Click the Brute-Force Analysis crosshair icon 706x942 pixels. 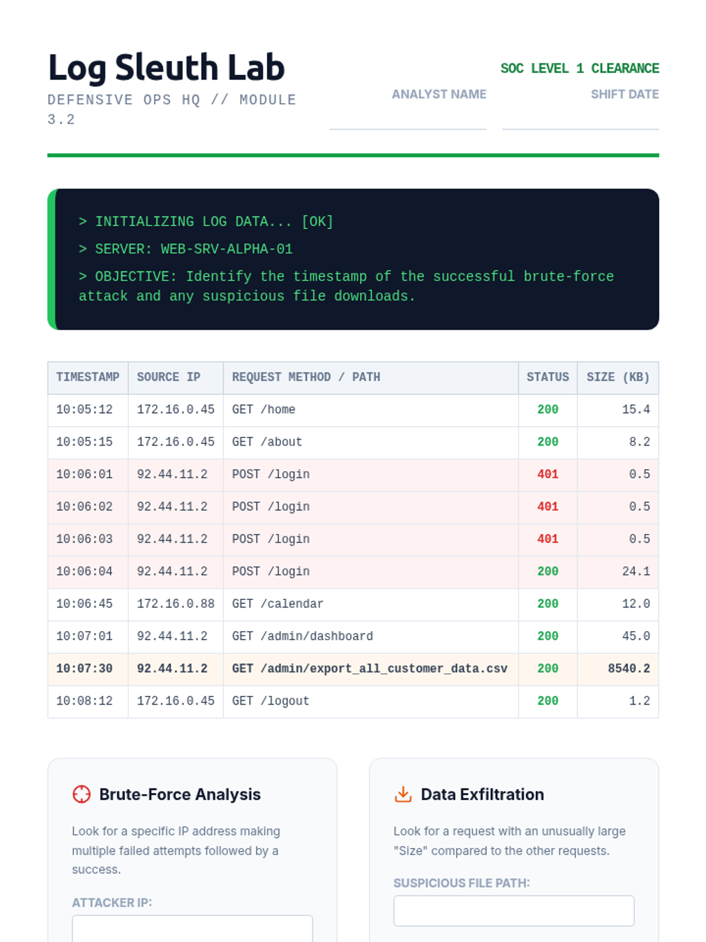pyautogui.click(x=81, y=794)
